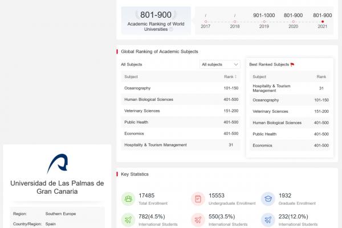This screenshot has height=228, width=342.
Task: Select the 2018 timeline point
Action: click(x=235, y=22)
